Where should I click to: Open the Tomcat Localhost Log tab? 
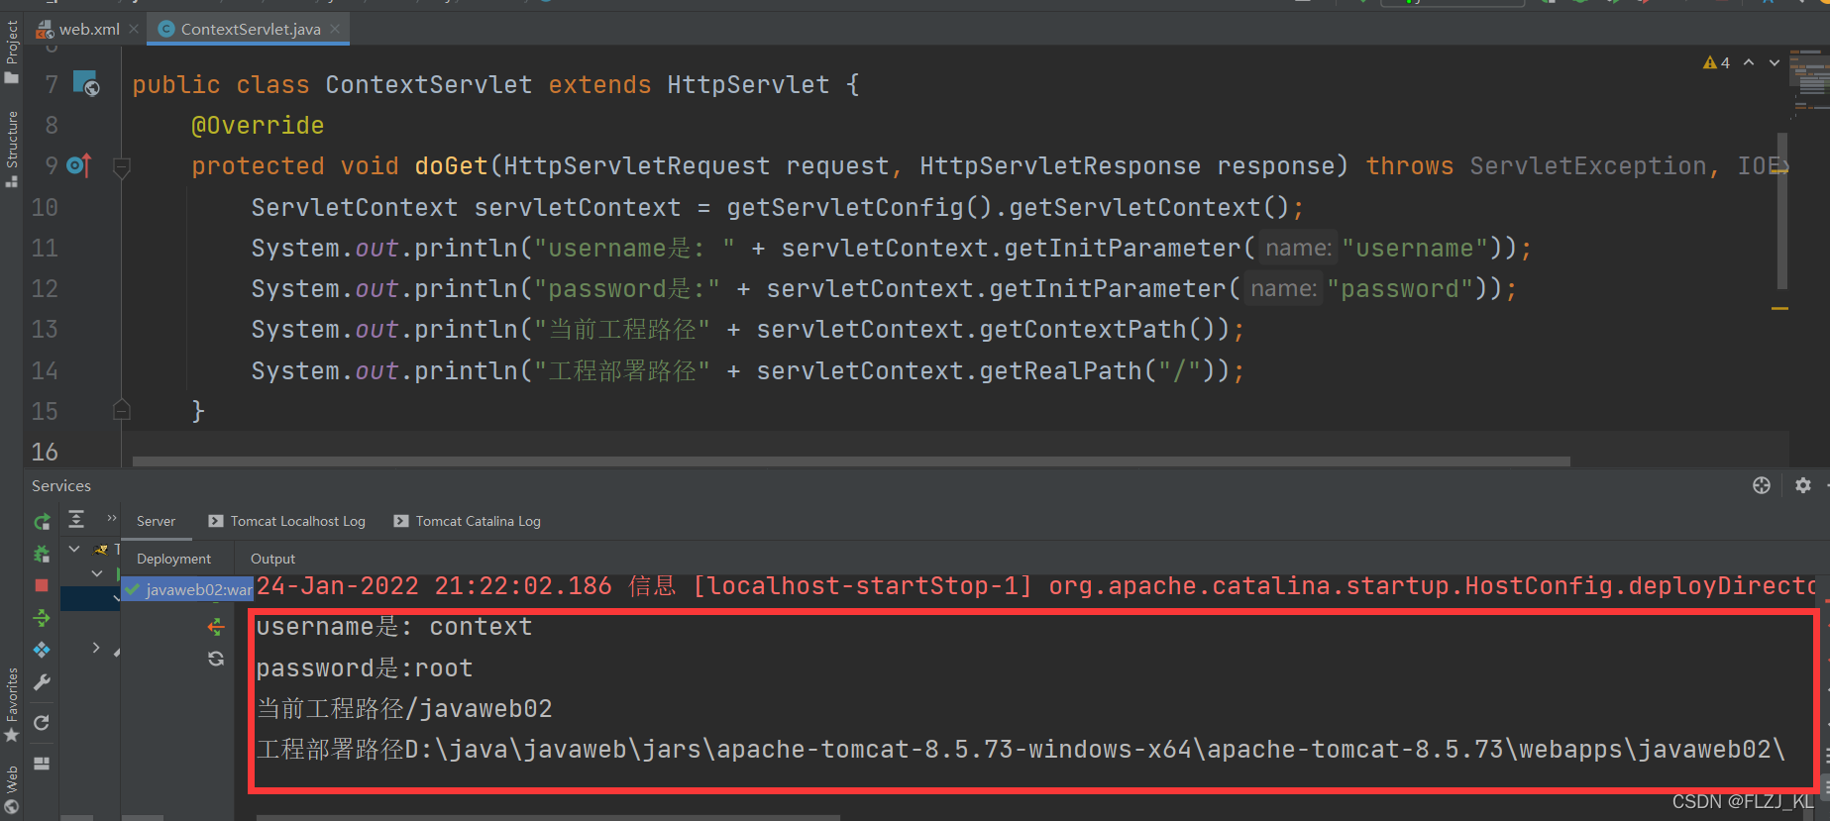(x=287, y=521)
